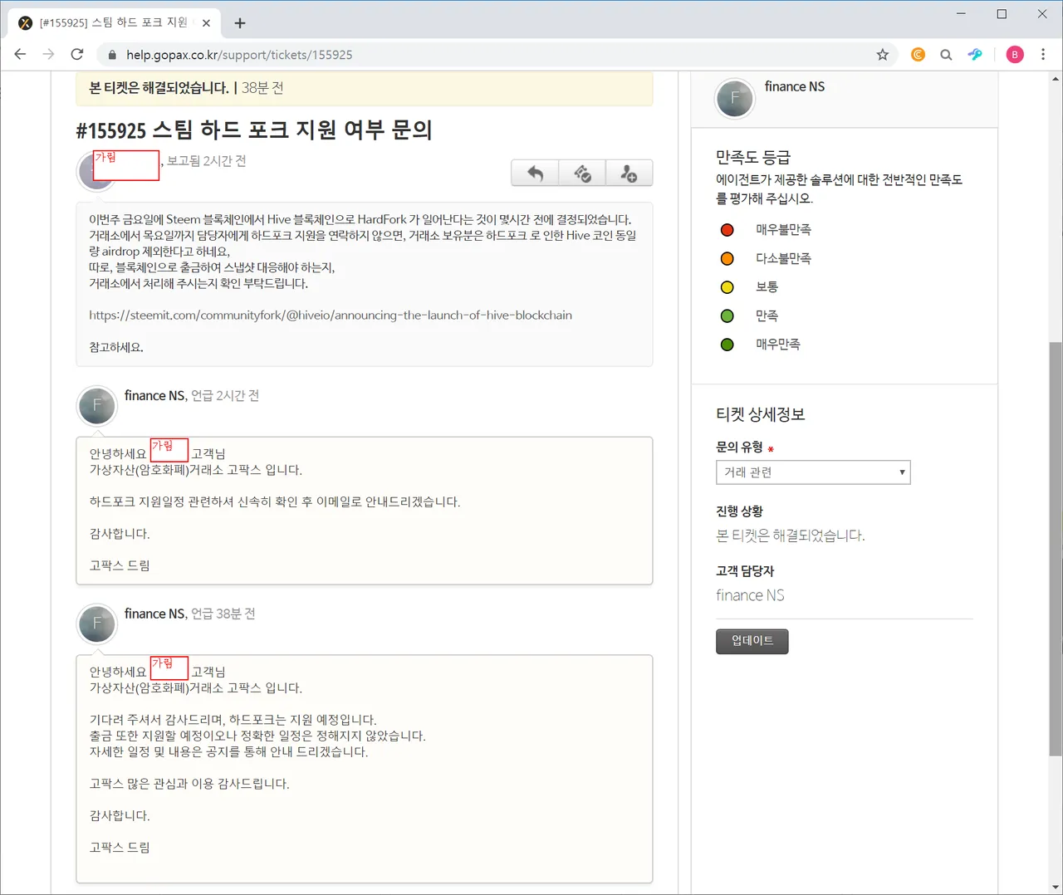This screenshot has width=1063, height=895.
Task: Open the steemit.com hive announcement link
Action: click(x=331, y=315)
